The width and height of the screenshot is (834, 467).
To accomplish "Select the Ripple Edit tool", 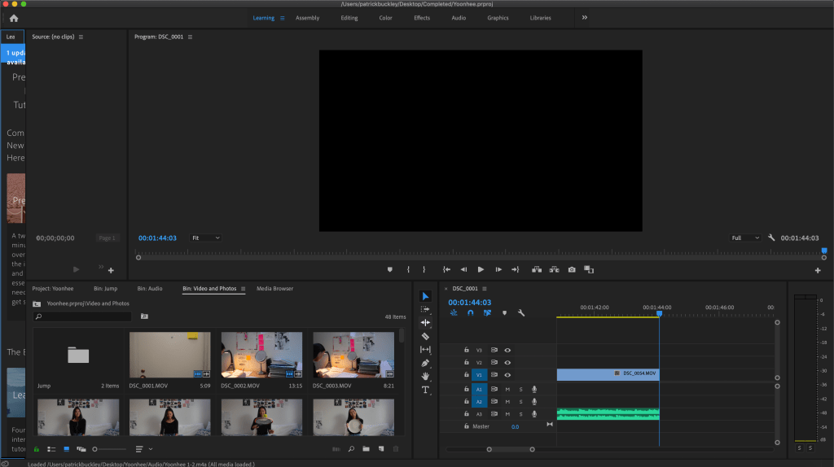I will 425,323.
